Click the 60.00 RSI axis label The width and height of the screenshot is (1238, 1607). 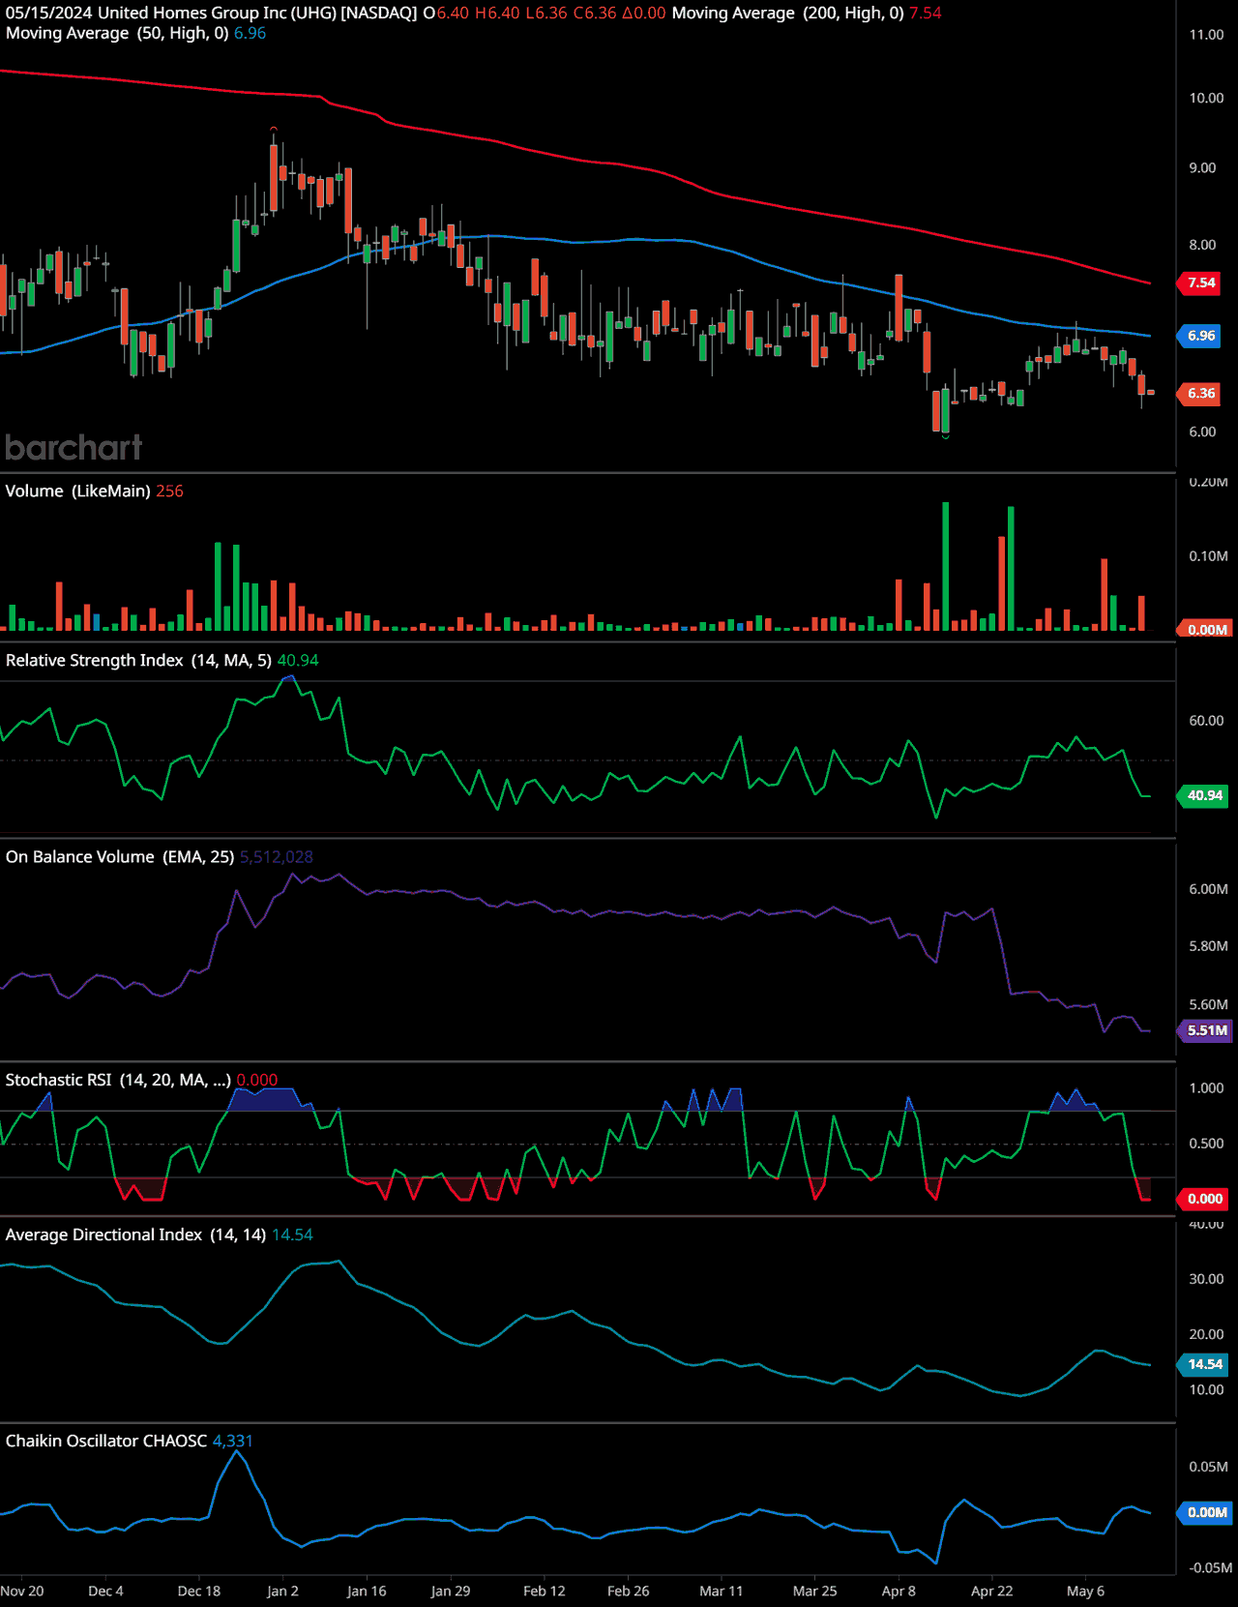[x=1206, y=721]
